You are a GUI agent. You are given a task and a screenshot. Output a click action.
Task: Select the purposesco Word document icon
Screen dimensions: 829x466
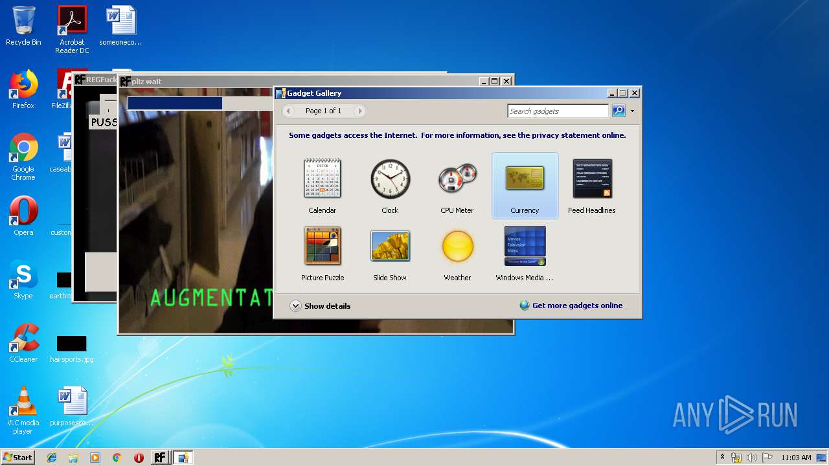[71, 406]
